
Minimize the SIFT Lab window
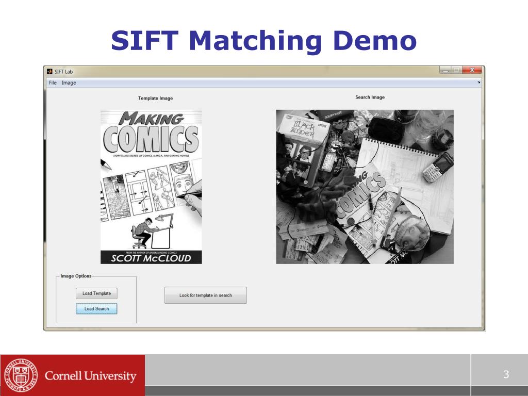(x=445, y=70)
